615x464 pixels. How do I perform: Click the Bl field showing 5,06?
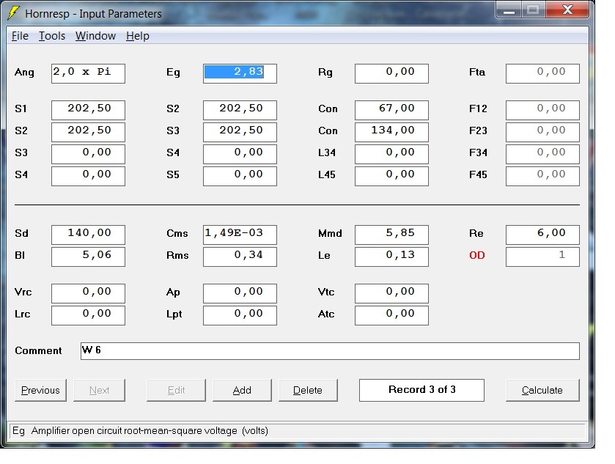(x=88, y=257)
